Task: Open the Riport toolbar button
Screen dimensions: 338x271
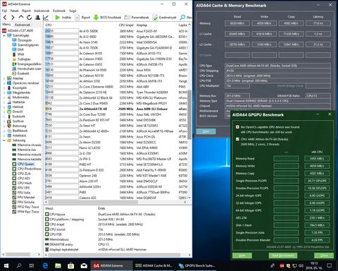Action: [x=82, y=18]
